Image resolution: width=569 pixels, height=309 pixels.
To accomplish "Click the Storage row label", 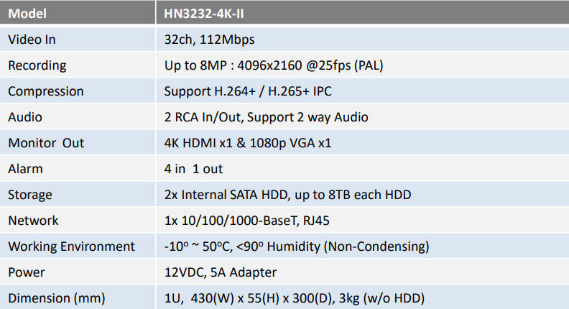I will click(x=30, y=195).
